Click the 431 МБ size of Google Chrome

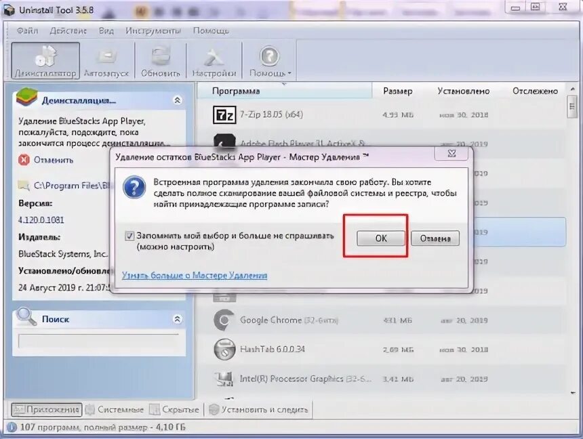pyautogui.click(x=397, y=320)
